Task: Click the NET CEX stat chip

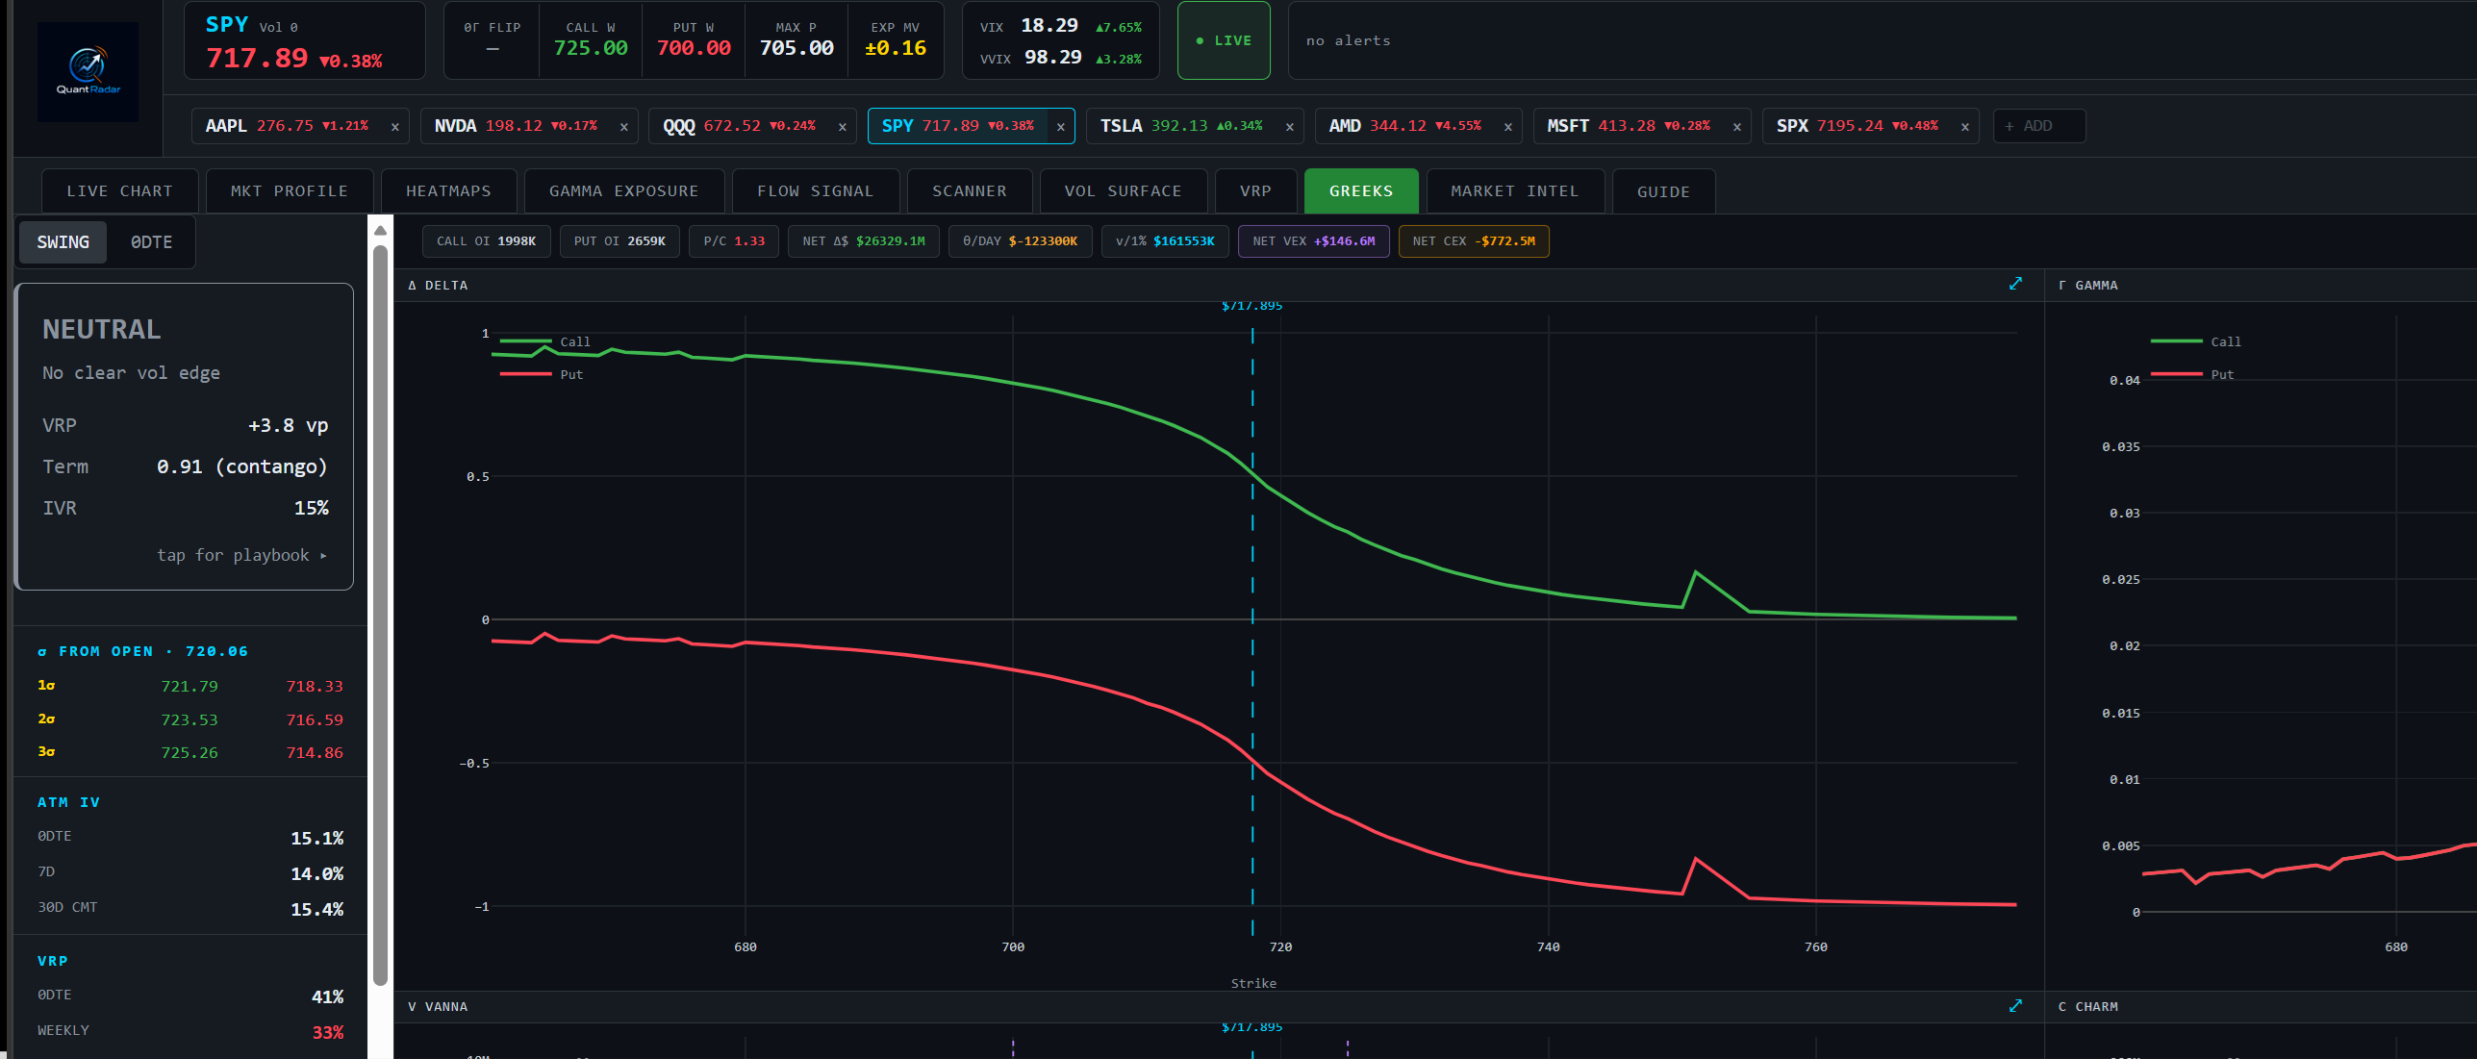Action: click(1474, 241)
